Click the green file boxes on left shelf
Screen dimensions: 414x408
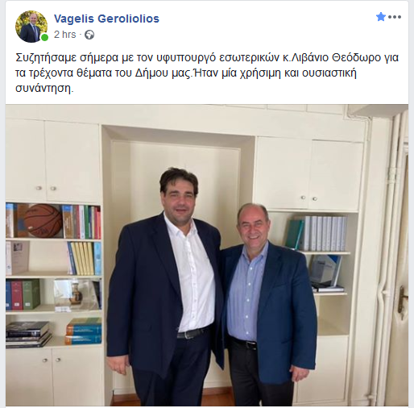click(x=31, y=294)
